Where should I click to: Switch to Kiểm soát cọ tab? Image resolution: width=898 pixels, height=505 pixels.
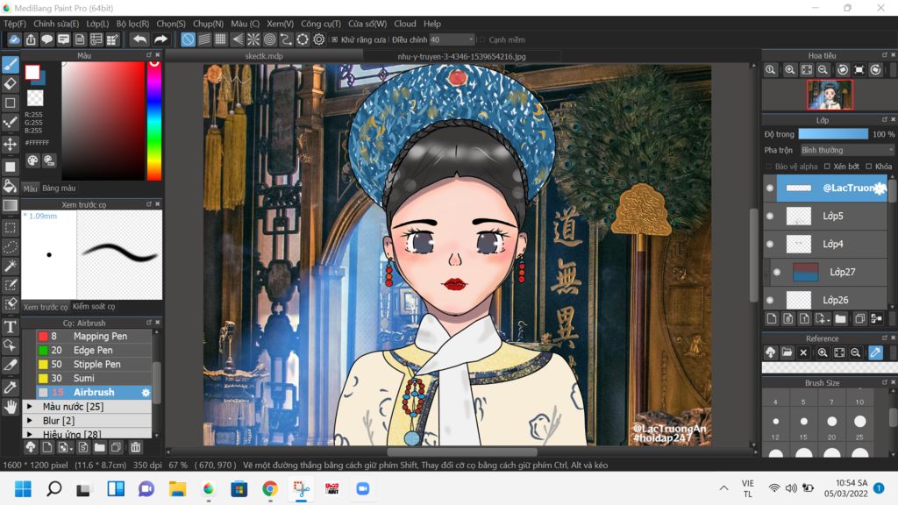(94, 306)
